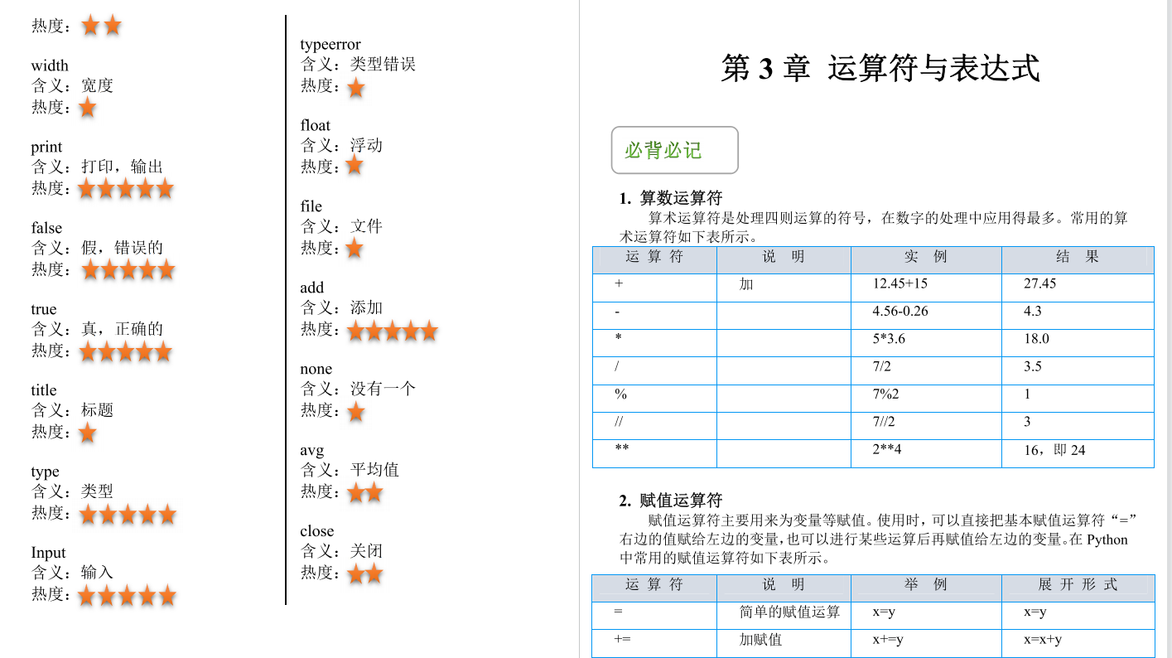Click the line 含义：假，错误的
The width and height of the screenshot is (1172, 658).
pyautogui.click(x=97, y=247)
